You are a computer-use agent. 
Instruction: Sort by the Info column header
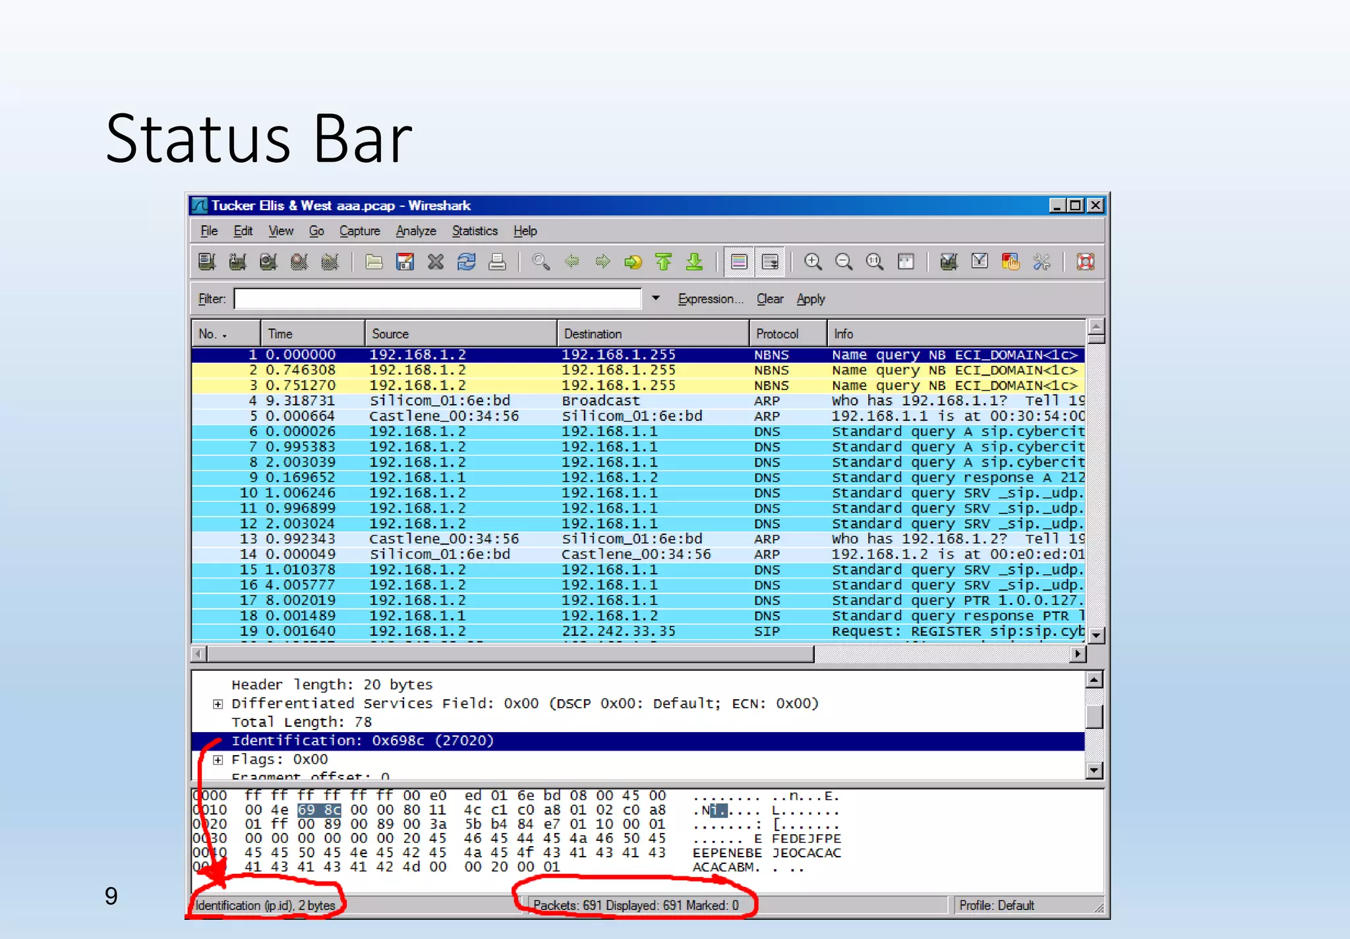[x=956, y=333]
